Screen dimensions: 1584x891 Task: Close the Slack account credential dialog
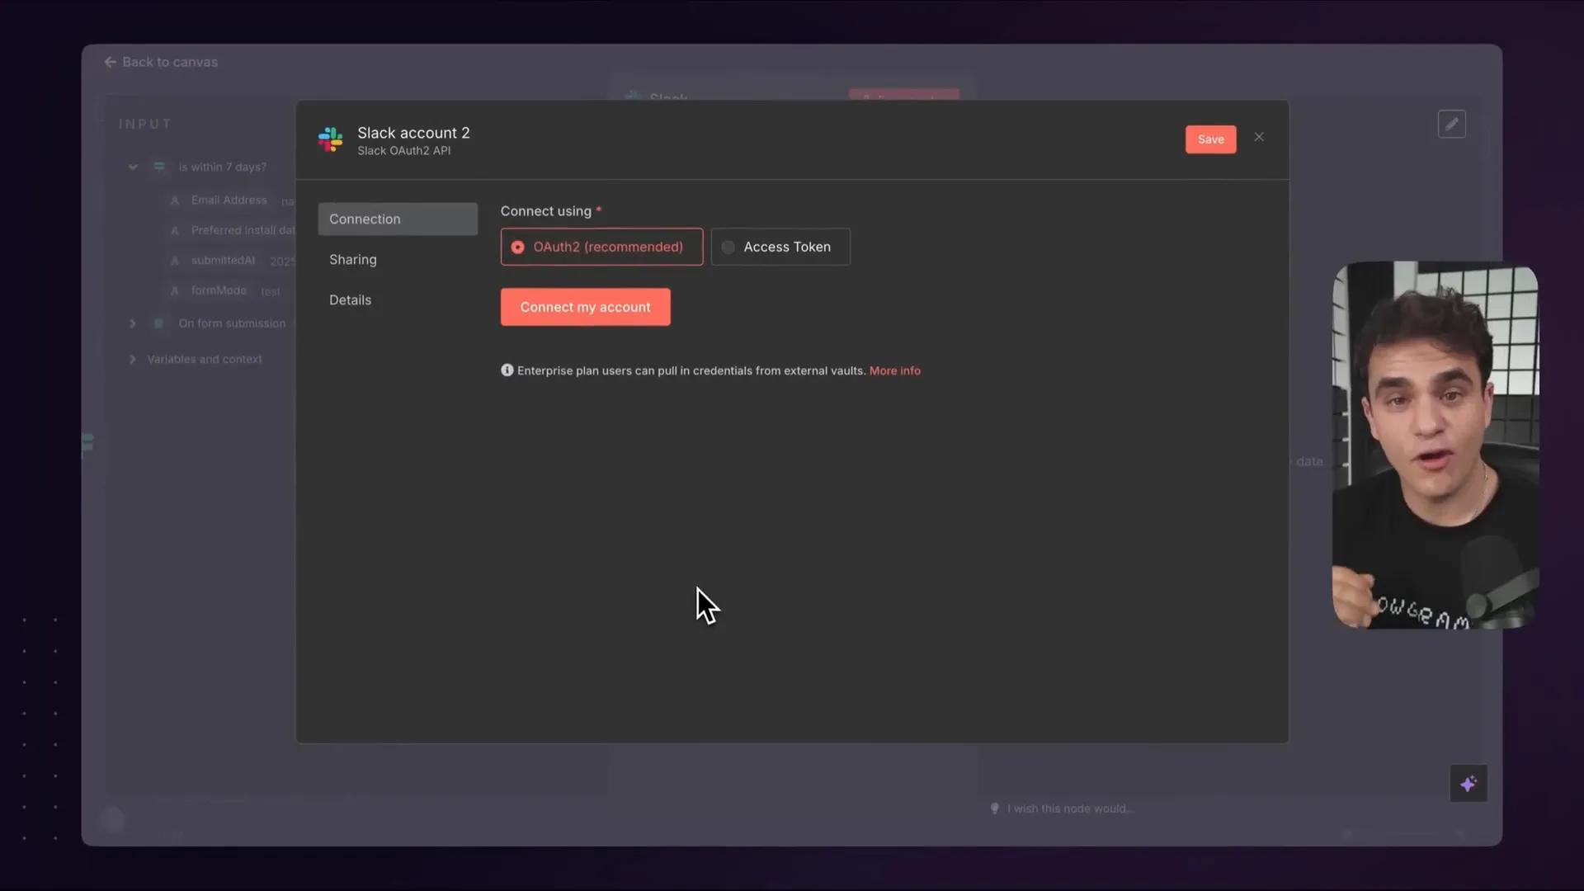1259,137
